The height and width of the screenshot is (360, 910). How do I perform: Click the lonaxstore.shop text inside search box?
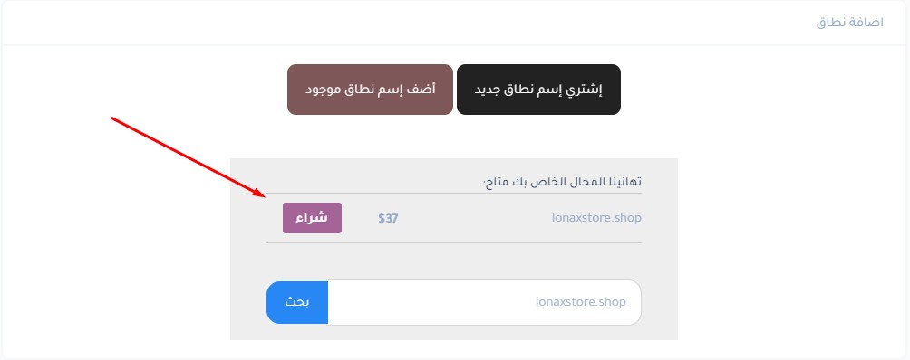click(x=581, y=302)
